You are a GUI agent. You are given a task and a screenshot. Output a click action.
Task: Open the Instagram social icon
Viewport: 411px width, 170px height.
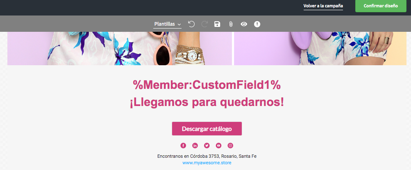230,146
